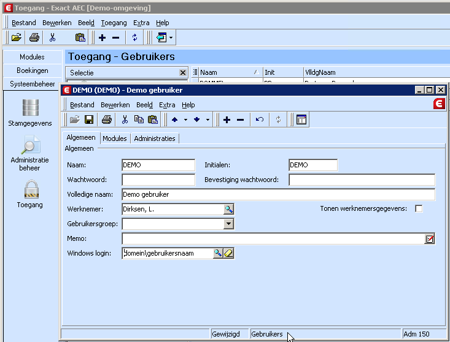Click Volledige naam field
The height and width of the screenshot is (342, 450).
pyautogui.click(x=278, y=194)
